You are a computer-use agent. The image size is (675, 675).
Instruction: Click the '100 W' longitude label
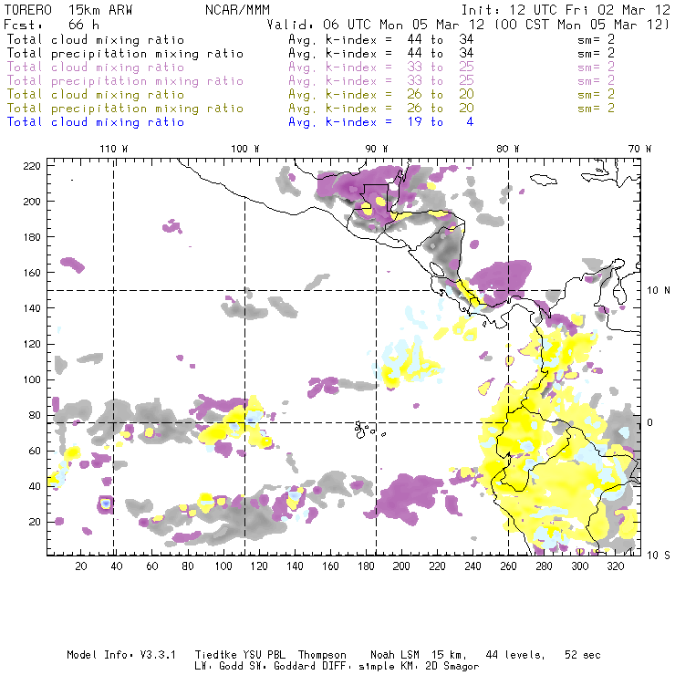click(245, 149)
